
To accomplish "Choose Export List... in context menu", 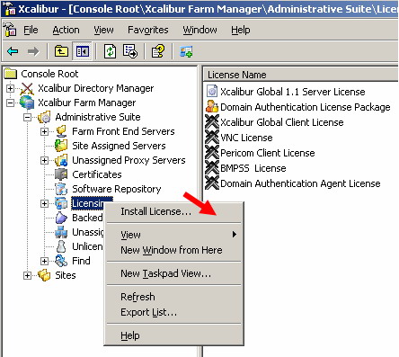I will coord(173,312).
